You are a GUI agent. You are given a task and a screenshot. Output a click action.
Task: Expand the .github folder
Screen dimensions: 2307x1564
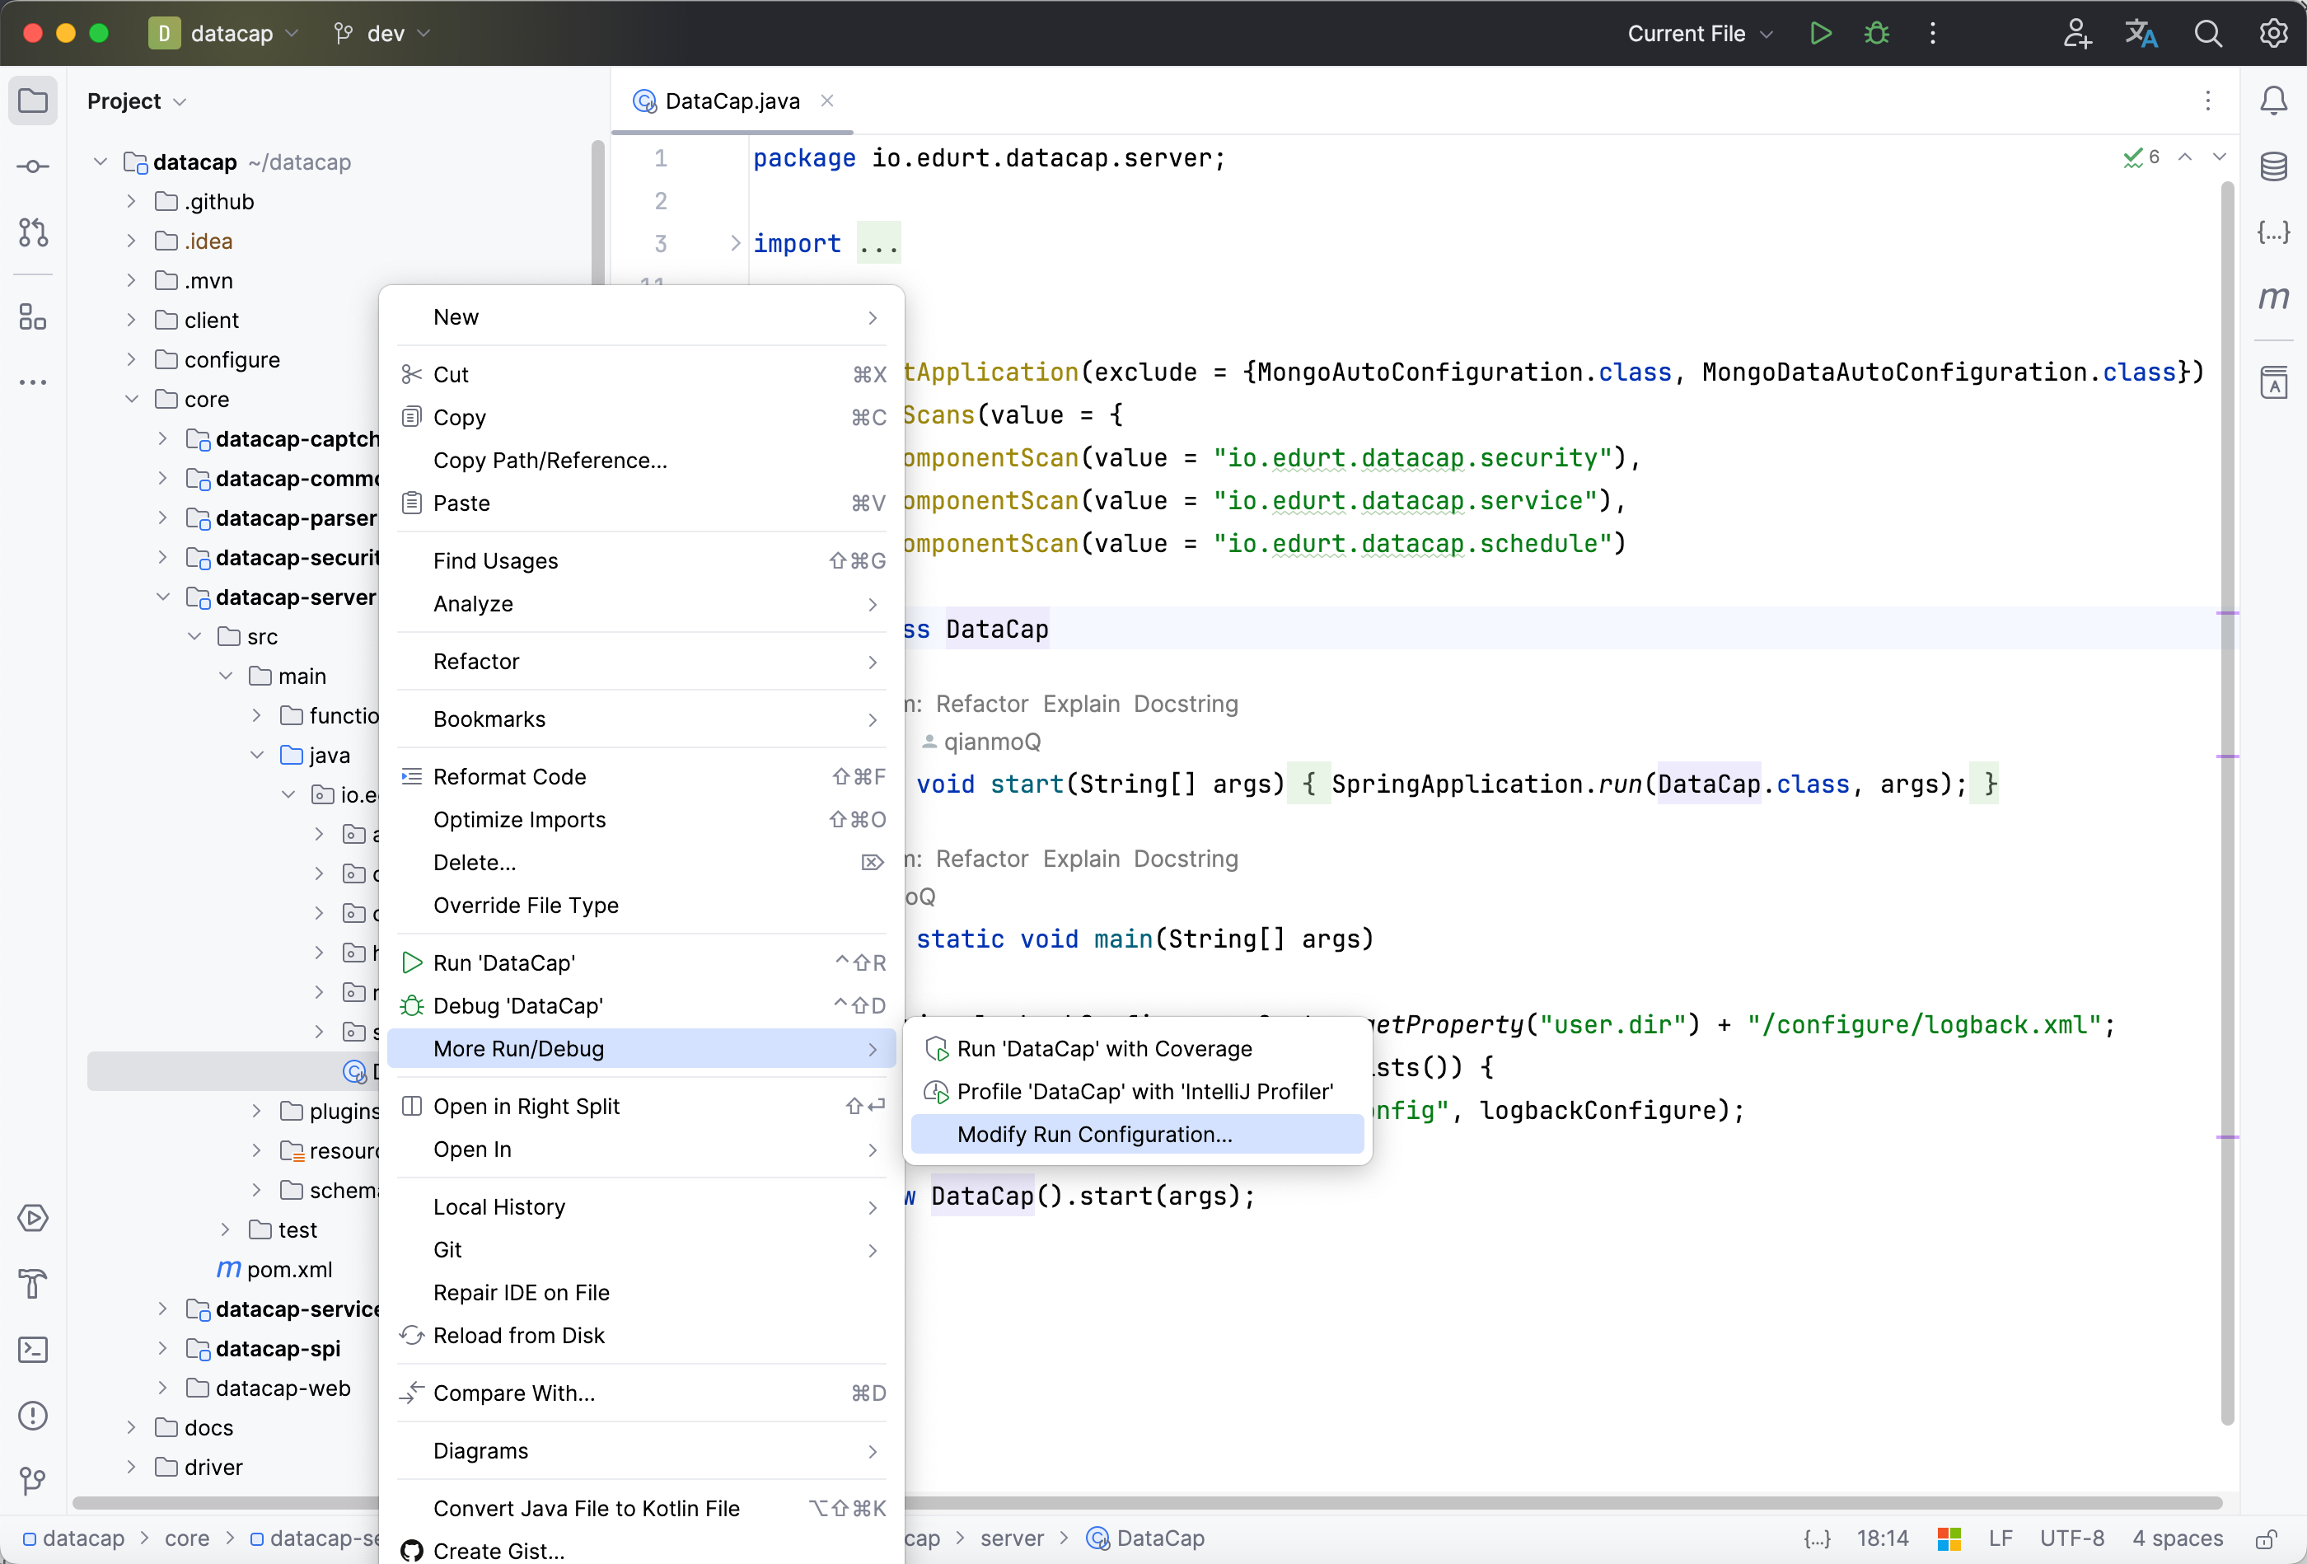(131, 202)
